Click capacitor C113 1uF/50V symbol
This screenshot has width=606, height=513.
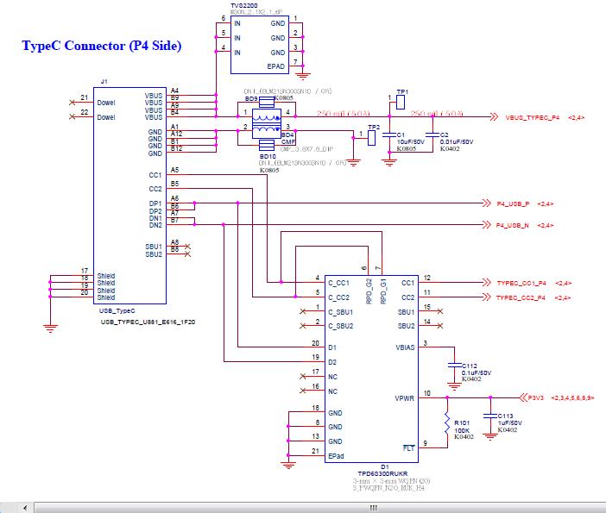click(x=490, y=416)
